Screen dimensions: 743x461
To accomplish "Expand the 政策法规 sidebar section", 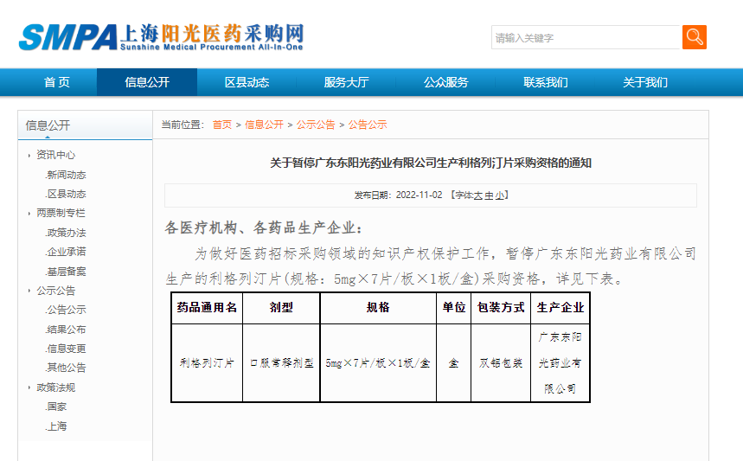I will tap(55, 387).
